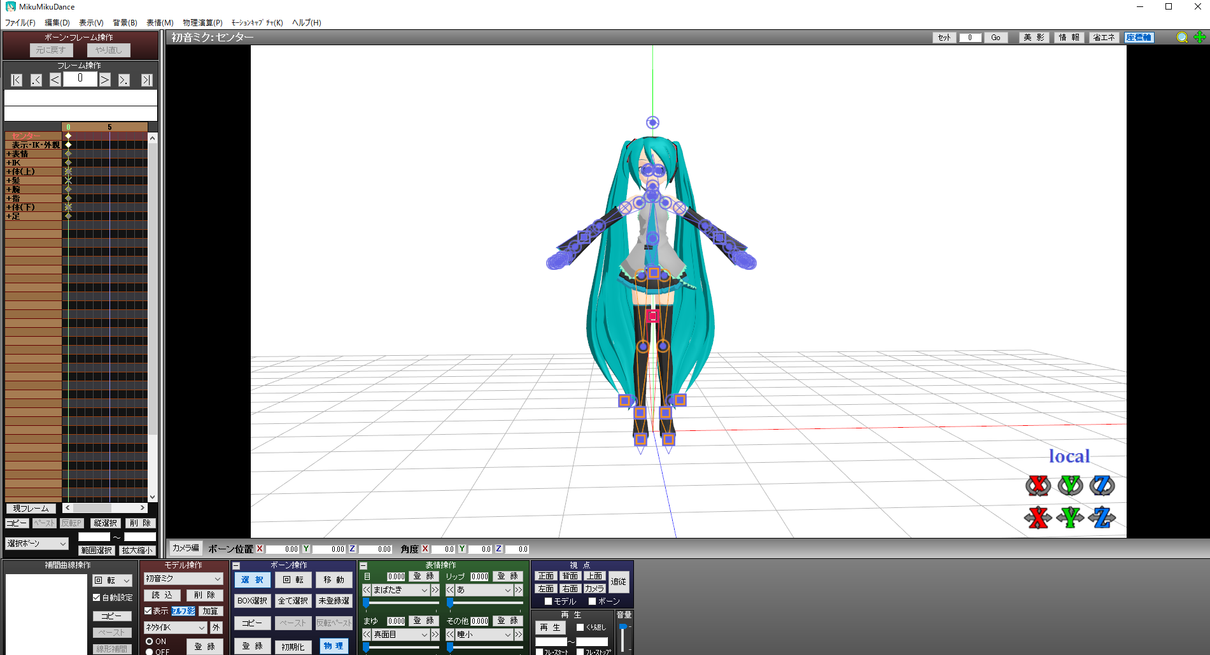The width and height of the screenshot is (1210, 655).
Task: Next other morph (>>) next to 瞳小
Action: tap(518, 635)
